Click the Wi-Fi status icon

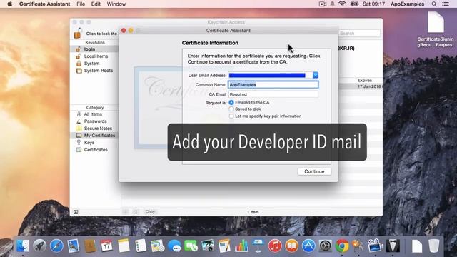[x=342, y=4]
